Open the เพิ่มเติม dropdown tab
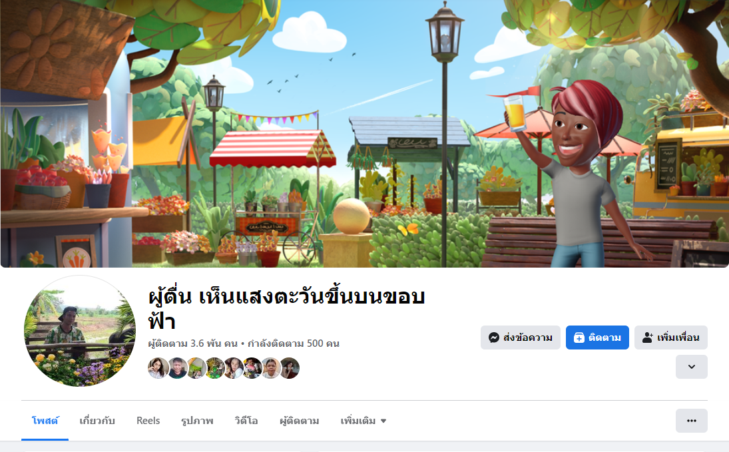 pos(363,421)
